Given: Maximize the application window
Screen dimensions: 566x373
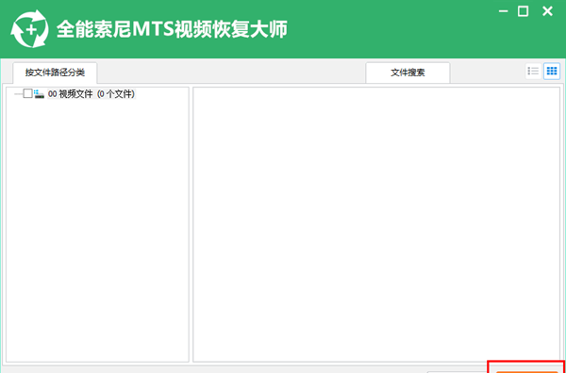Looking at the screenshot, I should coord(523,11).
